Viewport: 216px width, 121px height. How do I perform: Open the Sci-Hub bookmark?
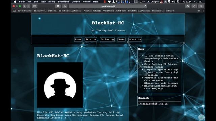pyautogui.click(x=70, y=11)
